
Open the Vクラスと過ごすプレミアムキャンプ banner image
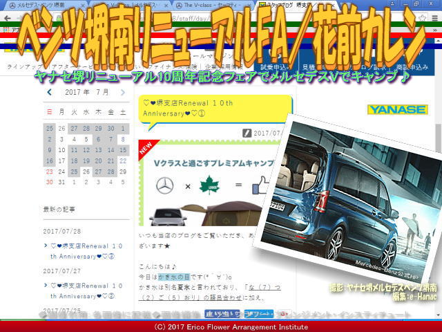[210, 183]
